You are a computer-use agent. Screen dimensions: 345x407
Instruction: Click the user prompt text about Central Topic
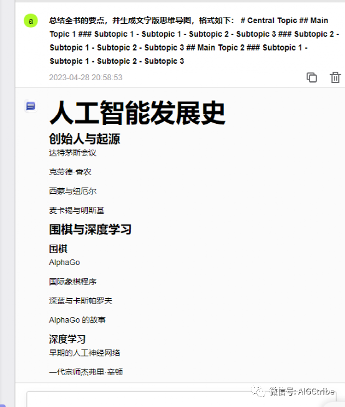pos(194,41)
